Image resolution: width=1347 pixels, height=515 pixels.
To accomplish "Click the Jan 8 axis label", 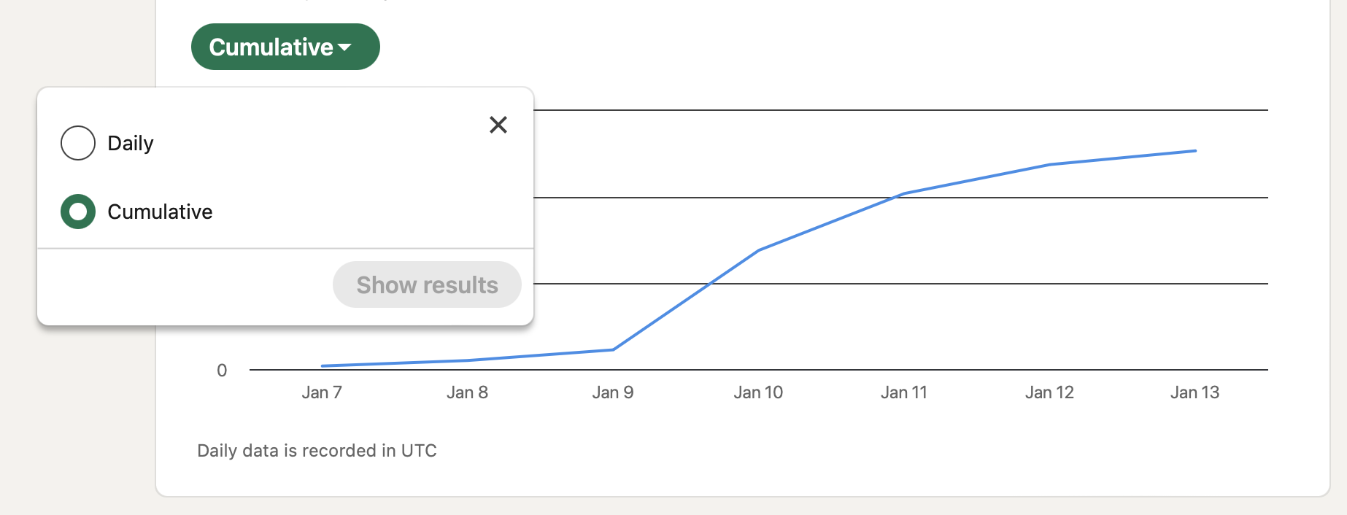I will (467, 392).
